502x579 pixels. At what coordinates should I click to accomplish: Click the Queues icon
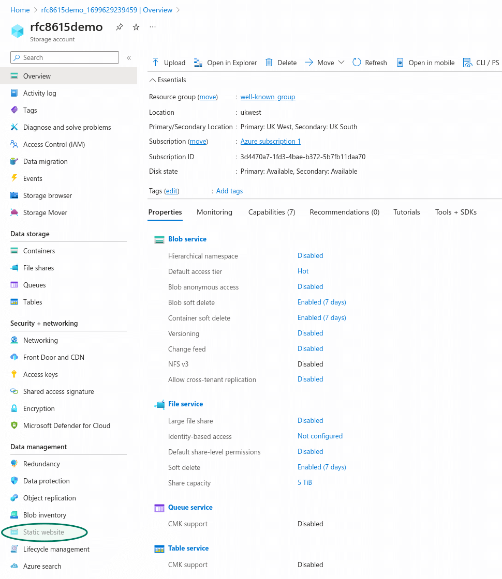[x=14, y=285]
